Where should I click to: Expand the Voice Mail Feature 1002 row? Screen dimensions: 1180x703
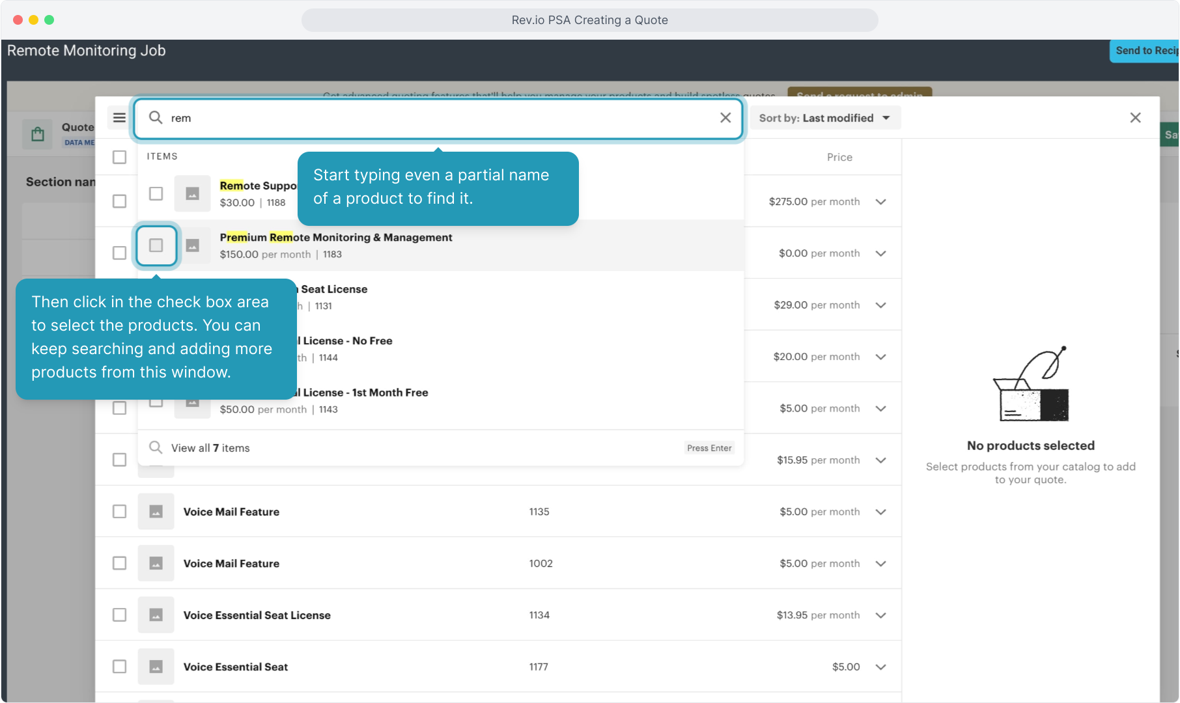pos(880,564)
